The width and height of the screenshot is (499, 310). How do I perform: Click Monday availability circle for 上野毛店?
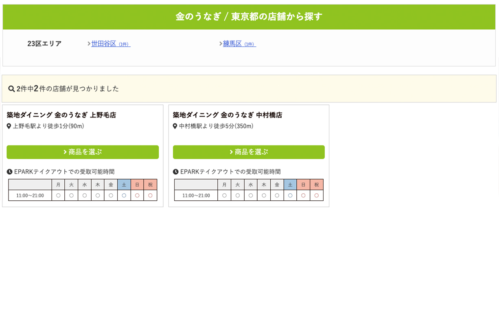[x=58, y=195]
